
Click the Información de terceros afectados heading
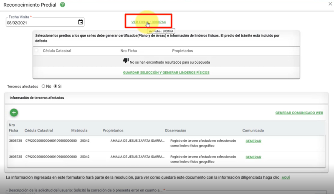37,98
